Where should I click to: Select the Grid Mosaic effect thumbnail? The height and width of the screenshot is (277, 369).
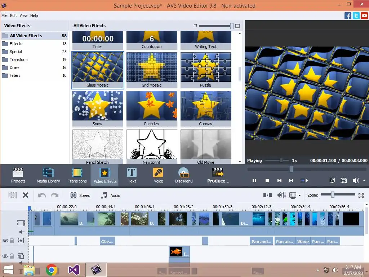(x=152, y=70)
